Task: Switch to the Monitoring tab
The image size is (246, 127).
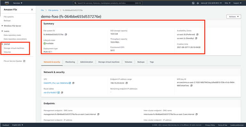Action: click(70, 62)
